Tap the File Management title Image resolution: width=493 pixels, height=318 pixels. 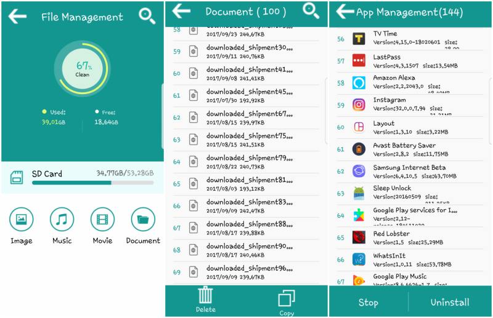coord(82,17)
